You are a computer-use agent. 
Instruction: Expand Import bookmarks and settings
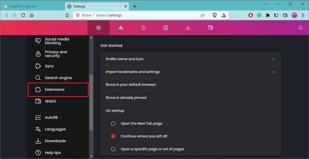coord(190,72)
